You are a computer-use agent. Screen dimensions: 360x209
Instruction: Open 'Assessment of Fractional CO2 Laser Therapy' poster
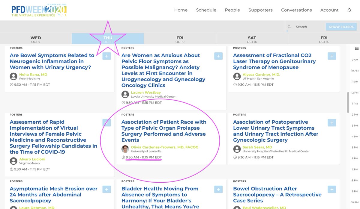coord(274,61)
